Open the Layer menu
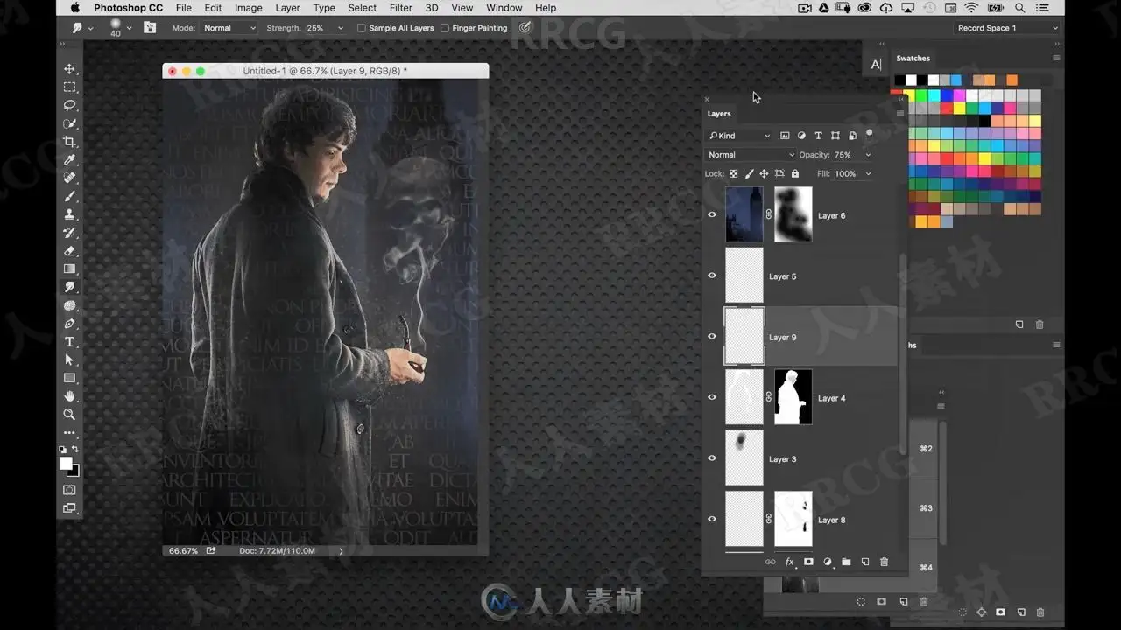1121x630 pixels. [x=287, y=8]
